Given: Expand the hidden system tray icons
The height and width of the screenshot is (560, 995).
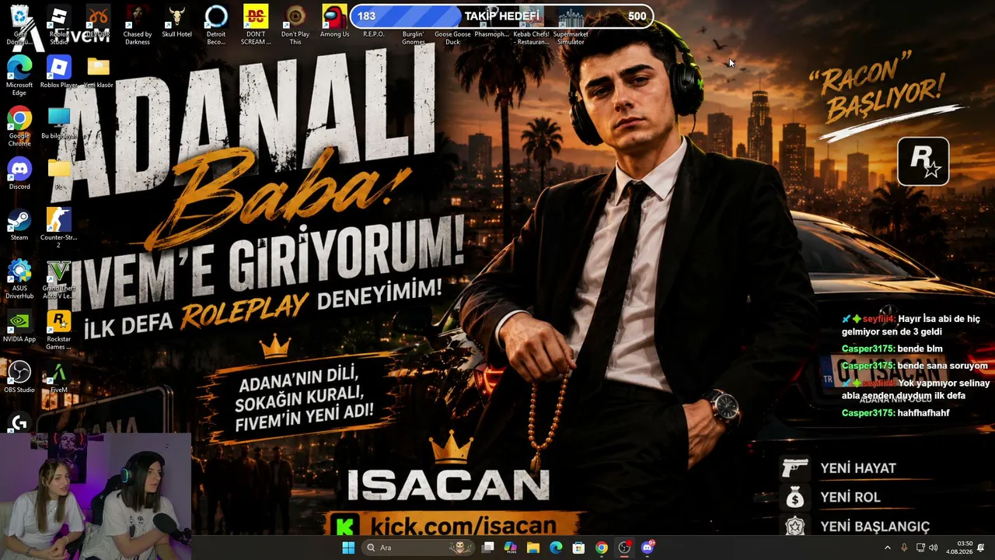Looking at the screenshot, I should pos(888,548).
